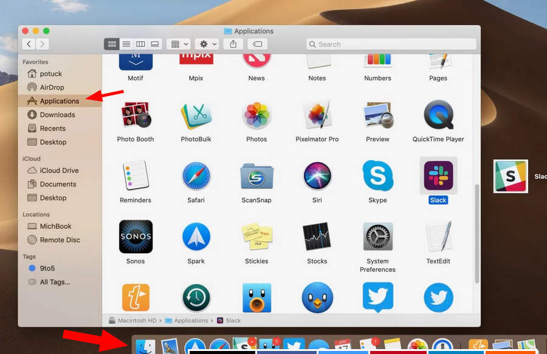Open the Skype application
The image size is (547, 354).
[377, 176]
